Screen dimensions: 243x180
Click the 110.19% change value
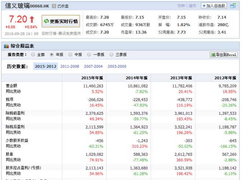[x=184, y=105]
